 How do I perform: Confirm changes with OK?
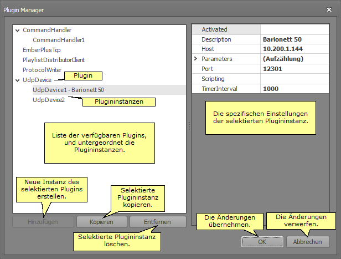(x=262, y=242)
